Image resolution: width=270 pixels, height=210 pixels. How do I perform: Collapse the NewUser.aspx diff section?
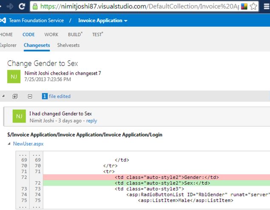9,144
